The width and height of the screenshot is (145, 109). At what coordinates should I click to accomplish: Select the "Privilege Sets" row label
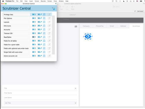coord(8,15)
